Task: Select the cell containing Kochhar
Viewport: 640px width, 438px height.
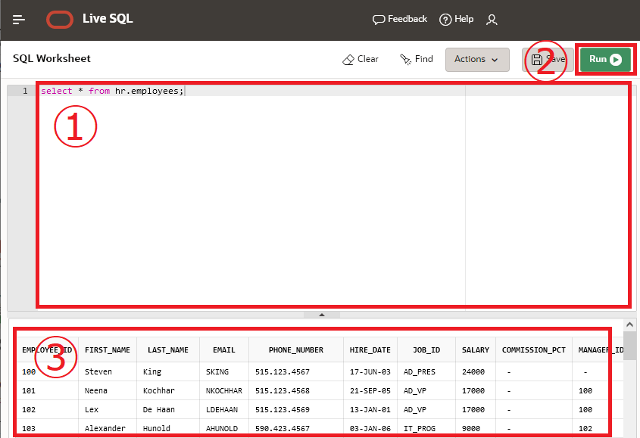Action: pos(158,391)
